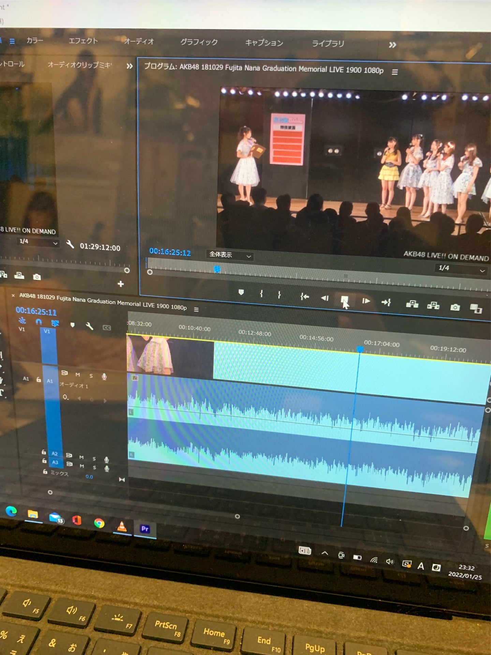Viewport: 491px width, 655px height.
Task: Toggle insert sequences as nests icon
Action: pyautogui.click(x=22, y=320)
